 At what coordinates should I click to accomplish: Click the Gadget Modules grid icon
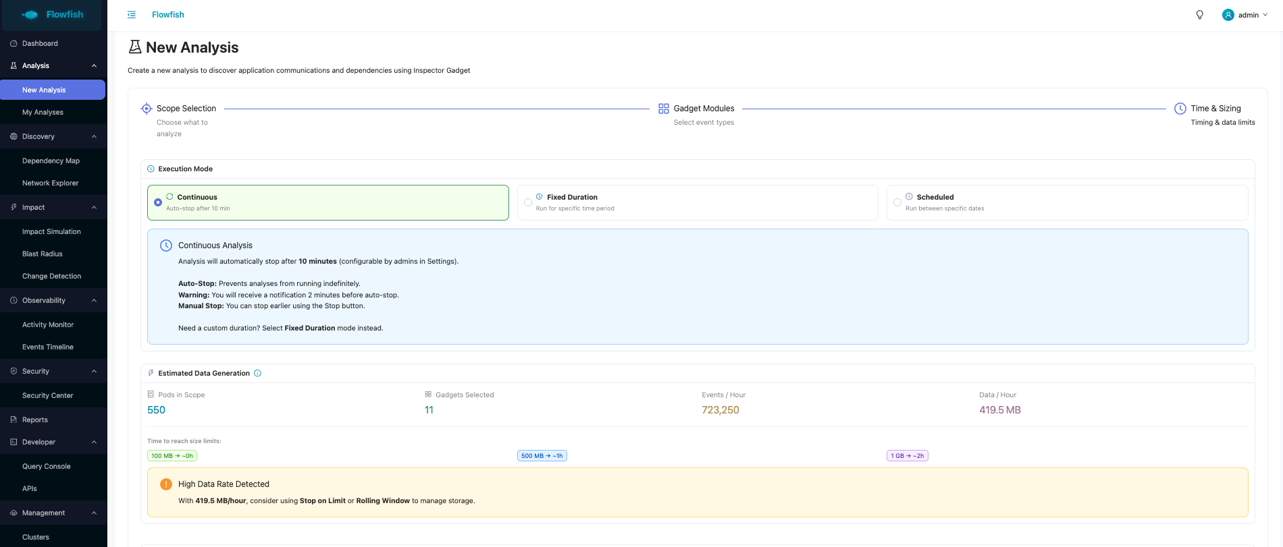click(x=664, y=109)
